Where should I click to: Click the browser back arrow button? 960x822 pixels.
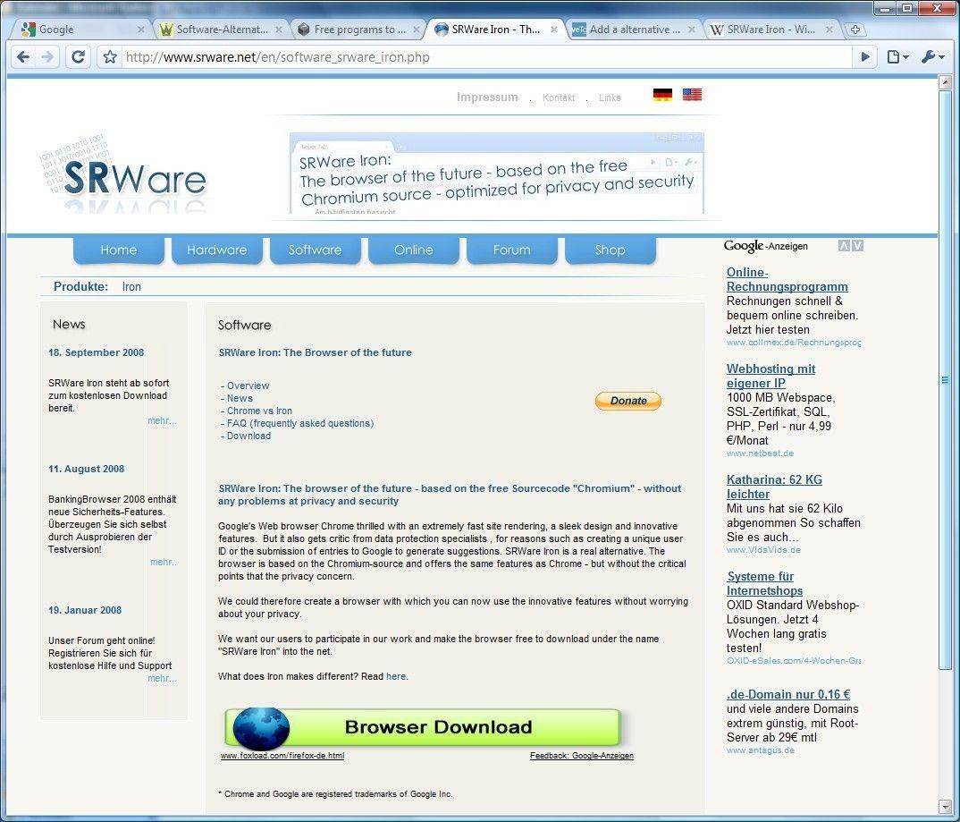(24, 57)
